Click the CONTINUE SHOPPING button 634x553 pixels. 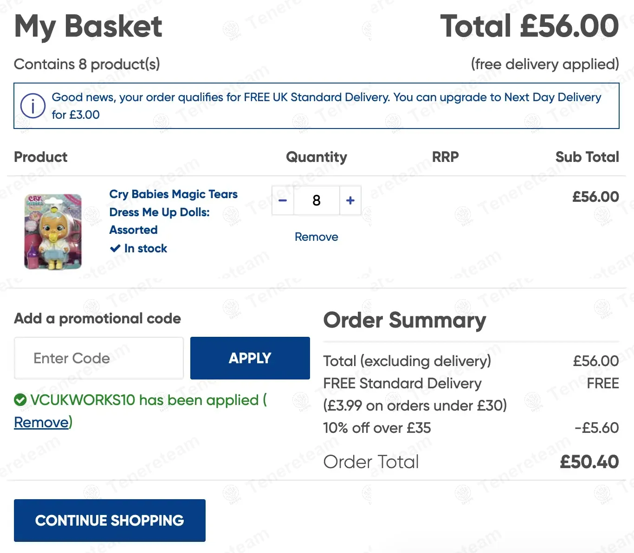(110, 521)
